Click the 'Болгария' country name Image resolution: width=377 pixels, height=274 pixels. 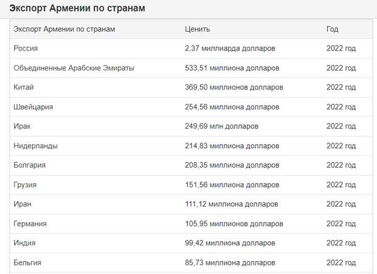click(x=30, y=165)
